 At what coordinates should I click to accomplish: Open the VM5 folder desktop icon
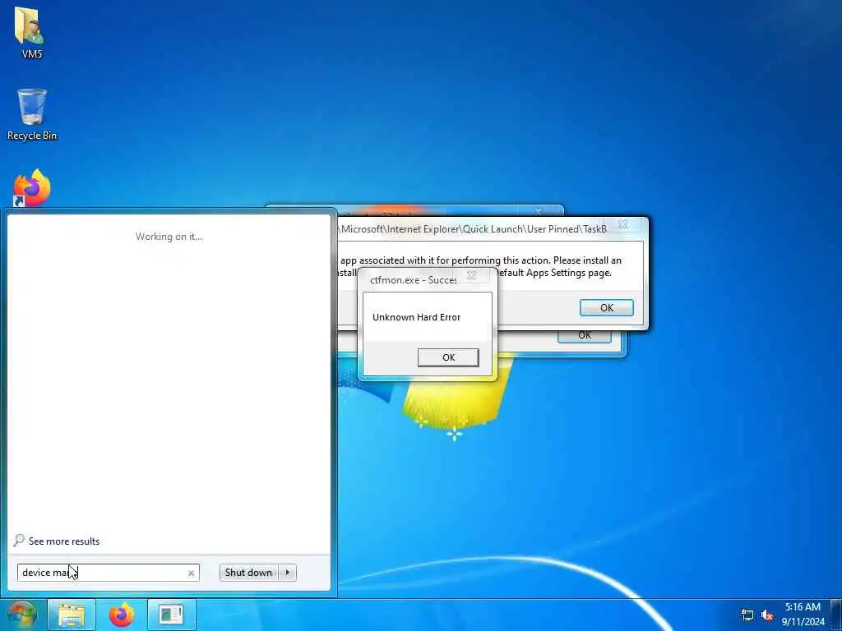pyautogui.click(x=31, y=31)
